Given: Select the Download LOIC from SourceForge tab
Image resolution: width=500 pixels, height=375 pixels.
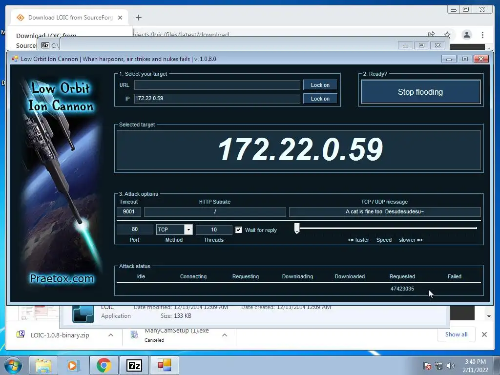Looking at the screenshot, I should pyautogui.click(x=69, y=18).
